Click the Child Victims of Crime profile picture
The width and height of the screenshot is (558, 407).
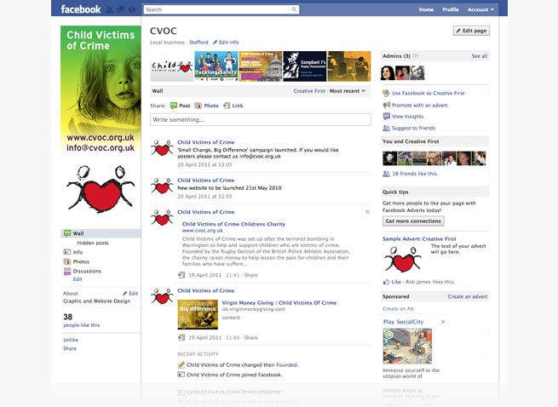point(101,89)
